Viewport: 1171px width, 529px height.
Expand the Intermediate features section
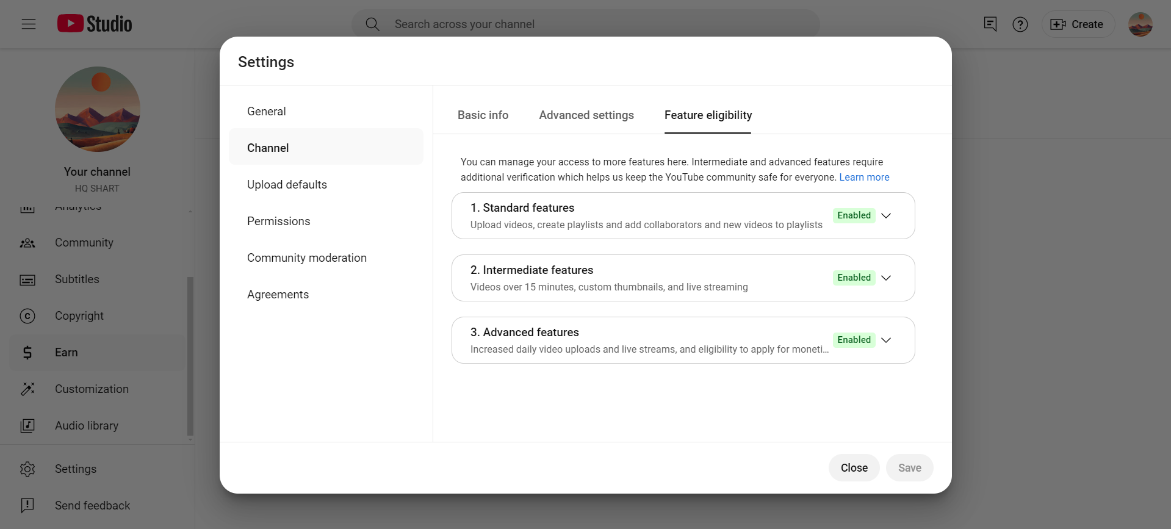886,278
